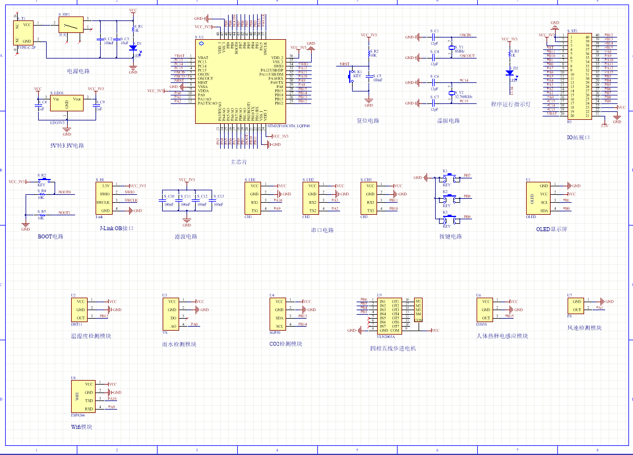Click the S_ST1 IO expansion header

click(580, 76)
